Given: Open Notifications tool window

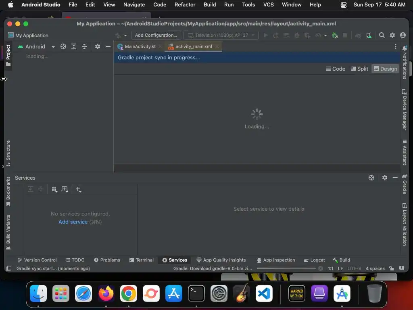Looking at the screenshot, I should (x=405, y=63).
